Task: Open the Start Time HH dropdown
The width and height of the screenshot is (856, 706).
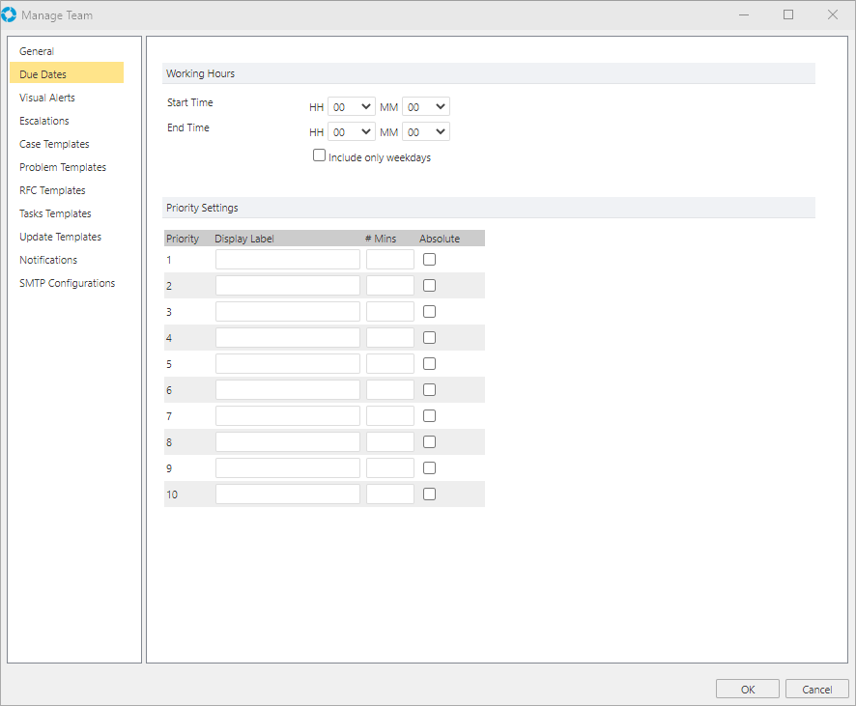Action: tap(352, 106)
